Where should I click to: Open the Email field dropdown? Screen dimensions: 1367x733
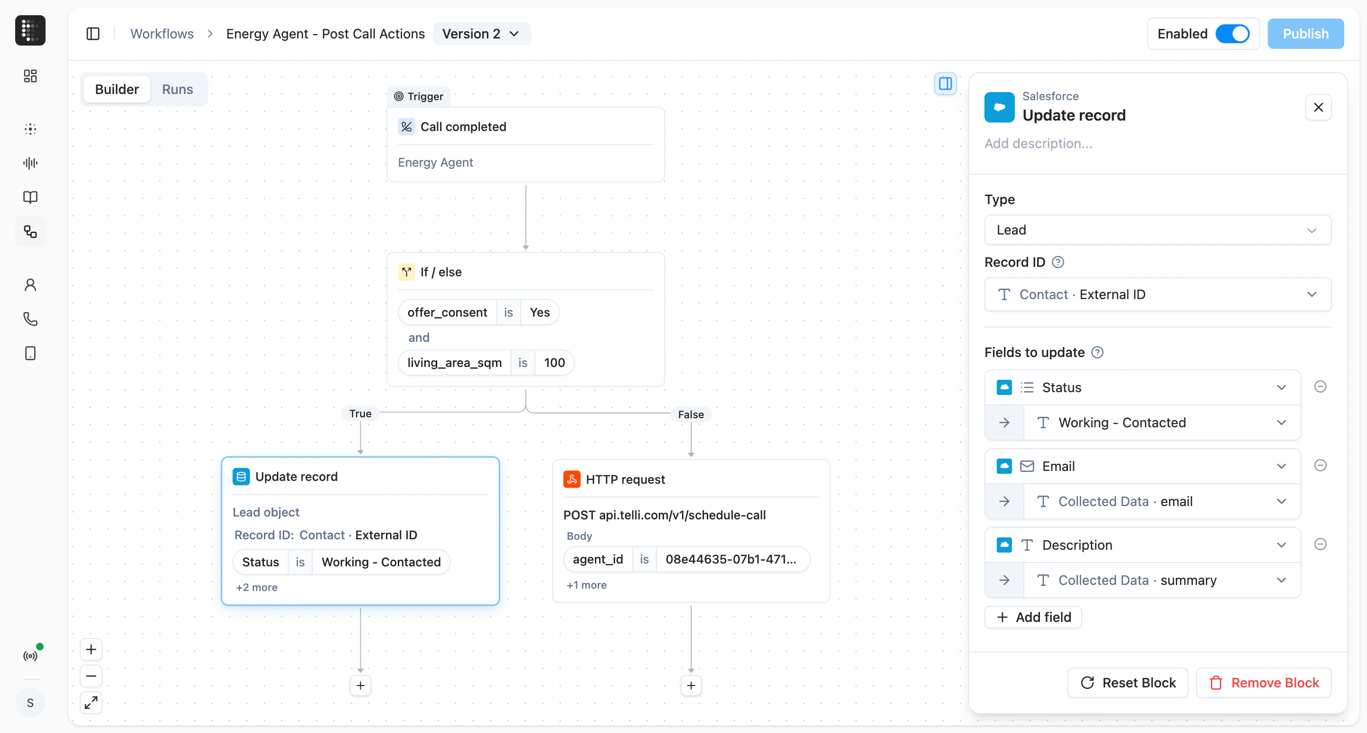[1142, 466]
